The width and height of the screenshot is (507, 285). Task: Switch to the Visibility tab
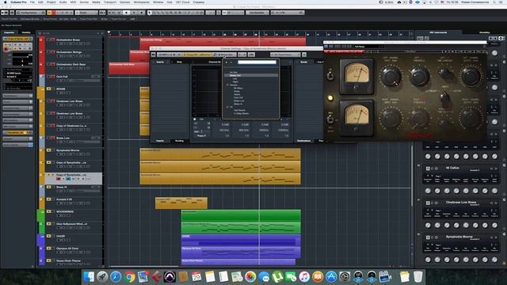click(26, 32)
